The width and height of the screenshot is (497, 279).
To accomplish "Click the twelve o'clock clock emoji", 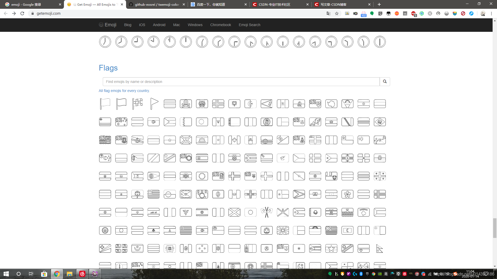I will [x=186, y=42].
